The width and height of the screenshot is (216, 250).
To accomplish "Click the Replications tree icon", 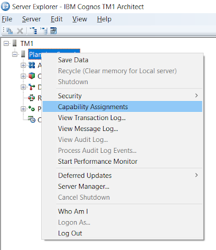I will 32,98.
